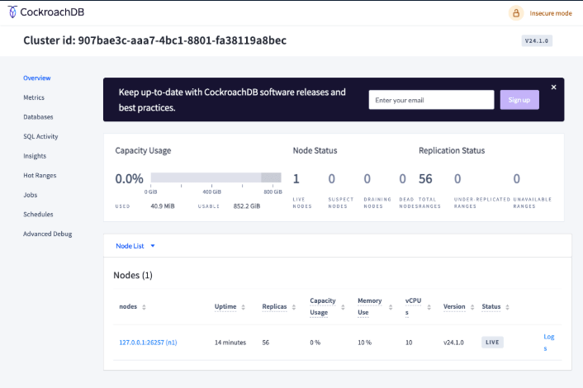Open the Node List dropdown
The width and height of the screenshot is (583, 388).
(x=135, y=246)
